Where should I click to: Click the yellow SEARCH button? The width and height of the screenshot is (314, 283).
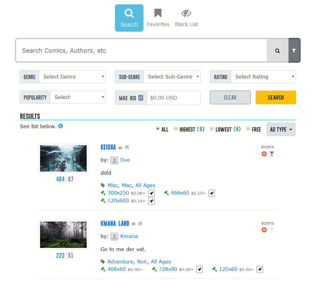[x=276, y=97]
